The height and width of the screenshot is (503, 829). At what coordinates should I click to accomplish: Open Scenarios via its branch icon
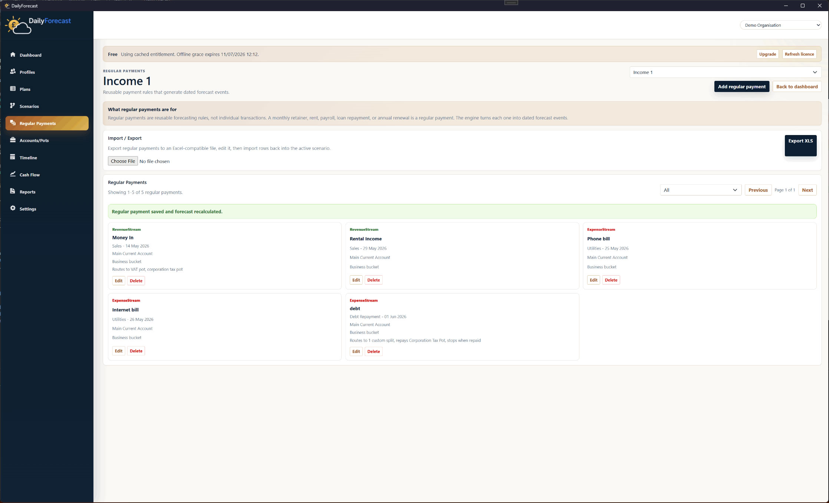(x=13, y=106)
